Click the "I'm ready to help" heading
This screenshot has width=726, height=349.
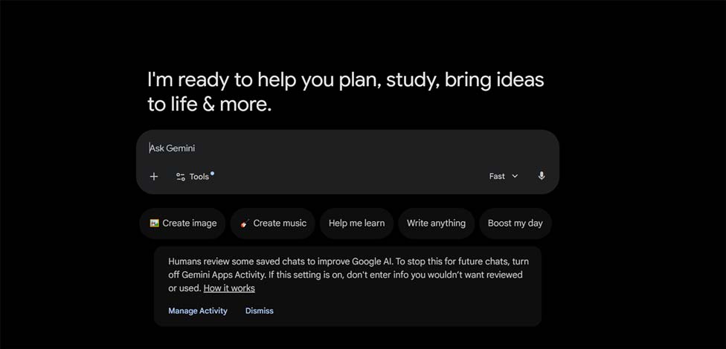click(x=345, y=92)
